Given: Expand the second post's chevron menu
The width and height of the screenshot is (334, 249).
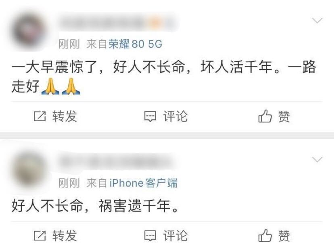Looking at the screenshot, I should (317, 159).
